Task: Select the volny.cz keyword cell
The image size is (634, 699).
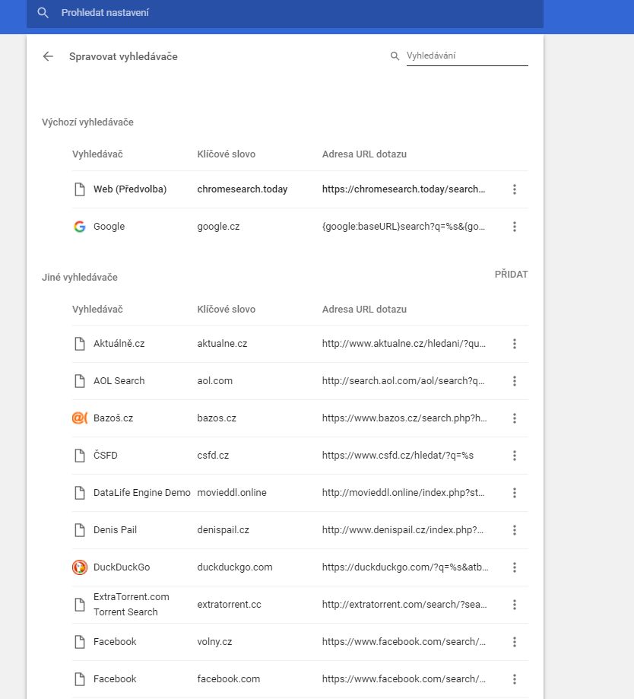Action: point(214,641)
